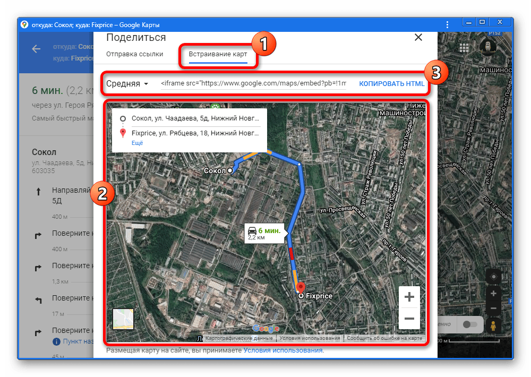The height and width of the screenshot is (377, 531).
Task: Click red Fixprice destination pin on map
Action: [301, 288]
